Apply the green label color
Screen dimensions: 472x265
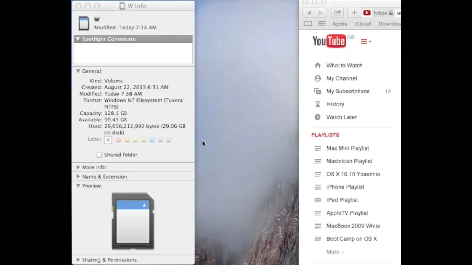coord(143,140)
